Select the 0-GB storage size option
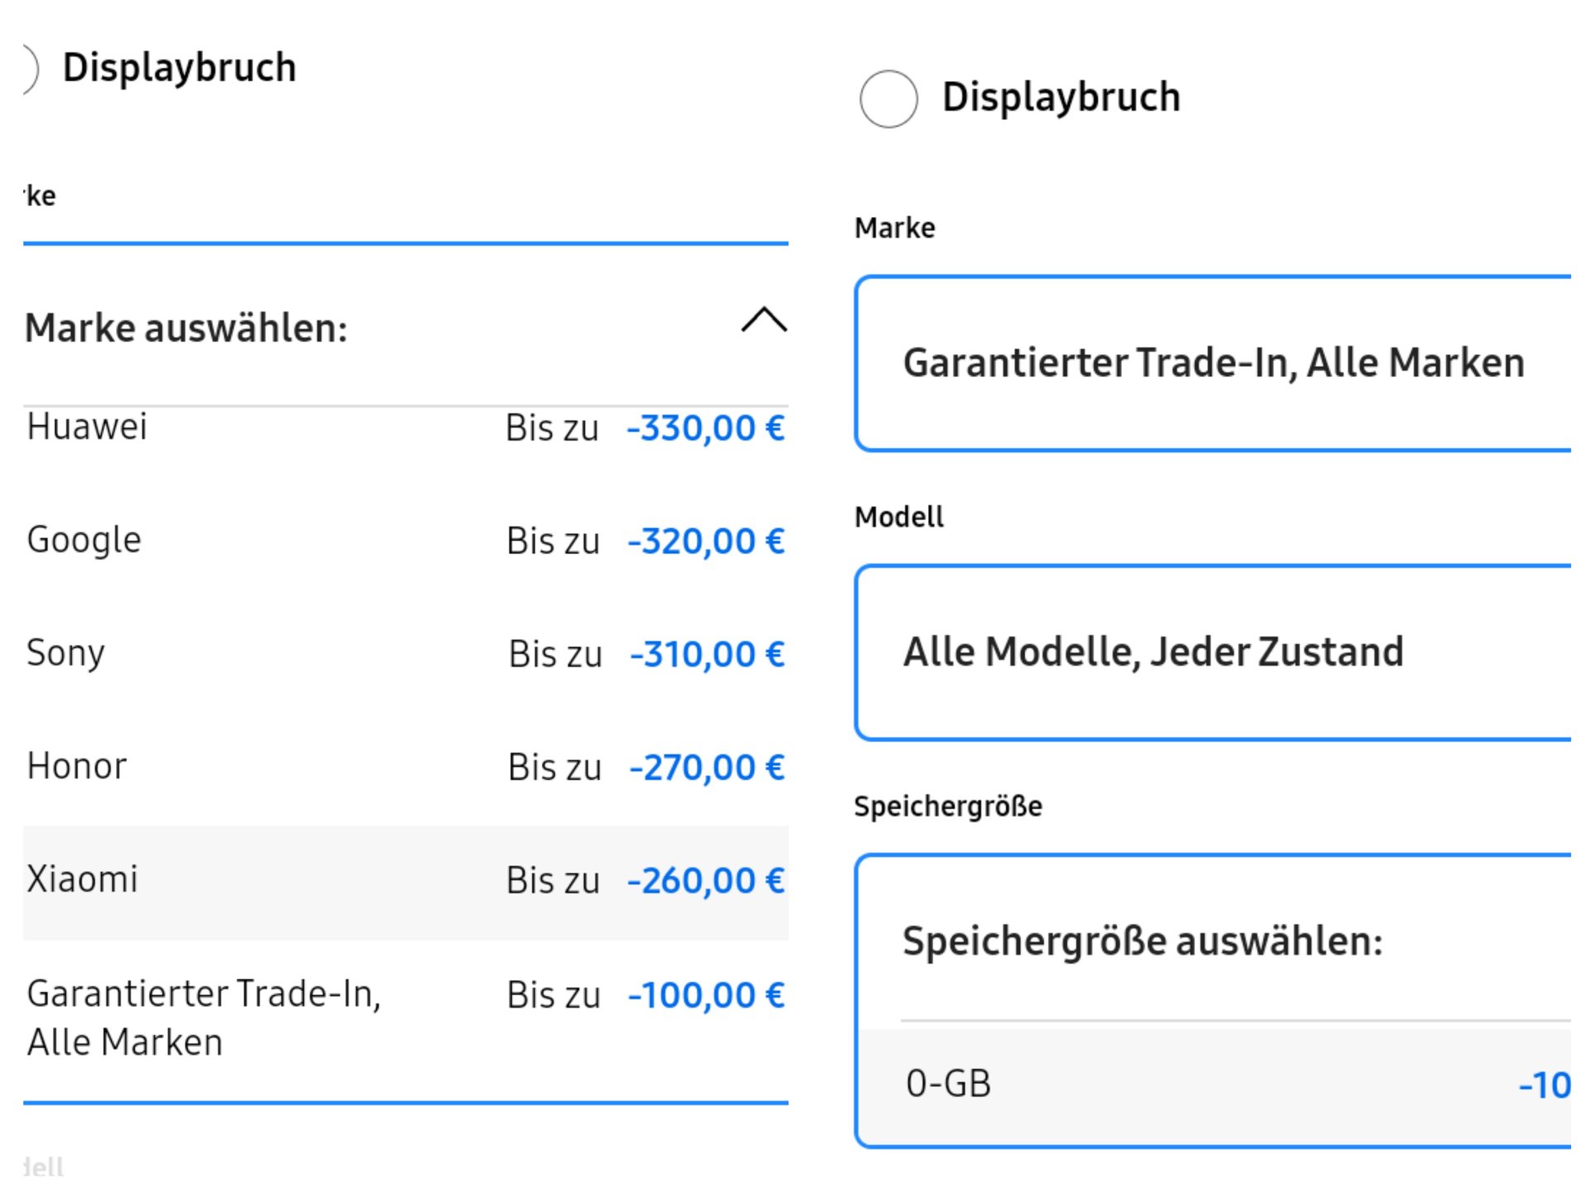1591x1194 pixels. point(949,1084)
